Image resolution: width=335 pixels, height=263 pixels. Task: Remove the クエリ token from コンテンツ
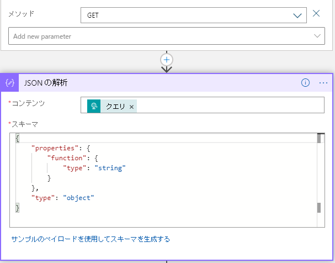(131, 107)
